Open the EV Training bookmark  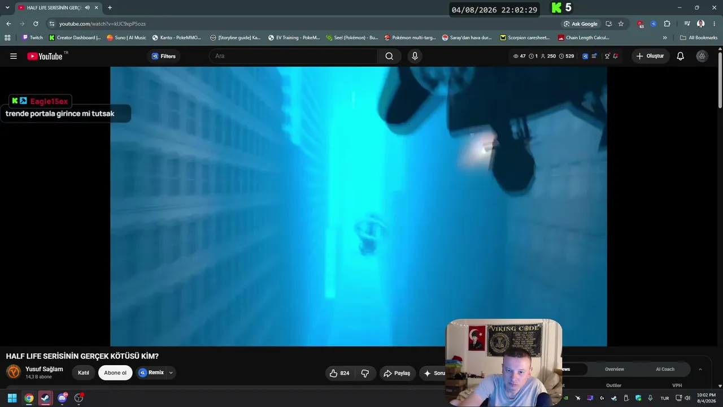[294, 38]
